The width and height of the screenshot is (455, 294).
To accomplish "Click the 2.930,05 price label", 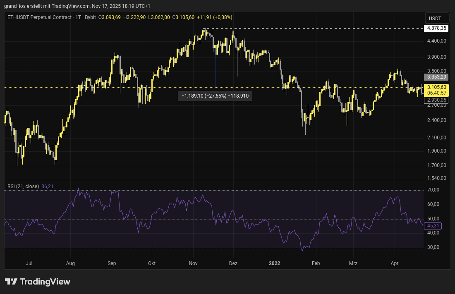I will click(x=436, y=100).
